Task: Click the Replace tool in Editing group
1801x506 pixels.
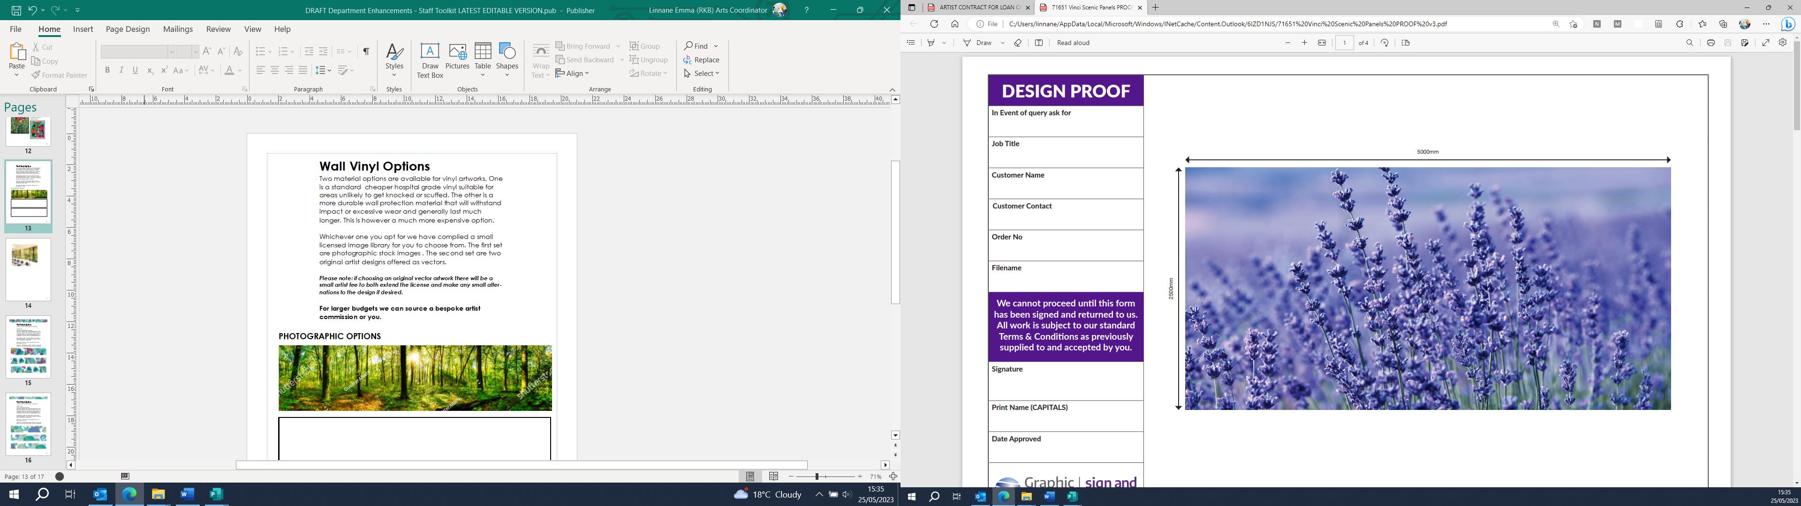Action: point(701,60)
